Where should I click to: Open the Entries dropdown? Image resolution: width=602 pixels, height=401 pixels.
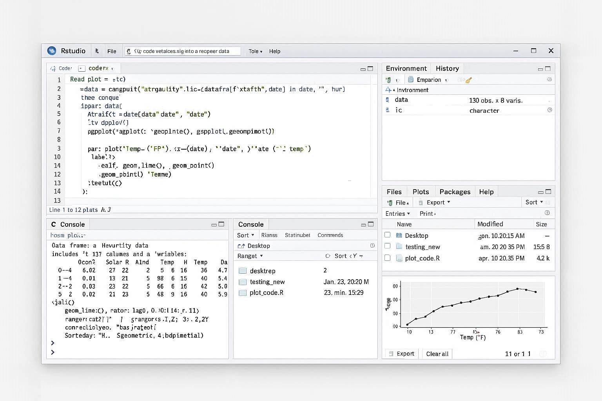tap(397, 214)
